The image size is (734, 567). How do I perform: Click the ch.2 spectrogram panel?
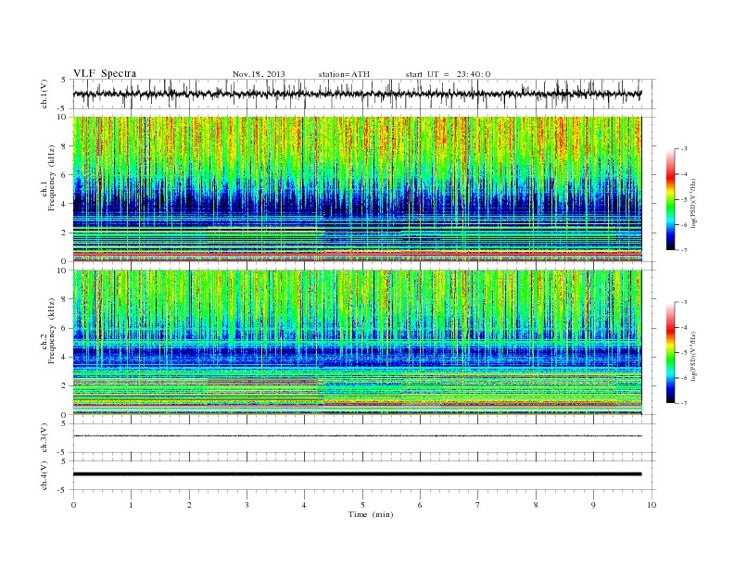357,343
